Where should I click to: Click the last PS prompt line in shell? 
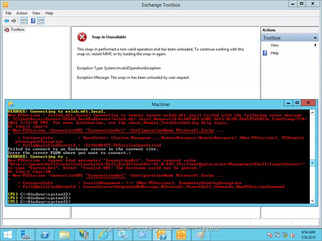[39, 202]
